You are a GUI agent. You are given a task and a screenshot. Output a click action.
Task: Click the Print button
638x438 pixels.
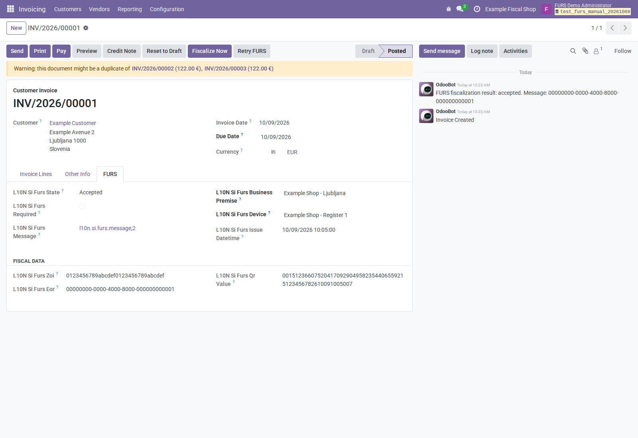[x=40, y=51]
